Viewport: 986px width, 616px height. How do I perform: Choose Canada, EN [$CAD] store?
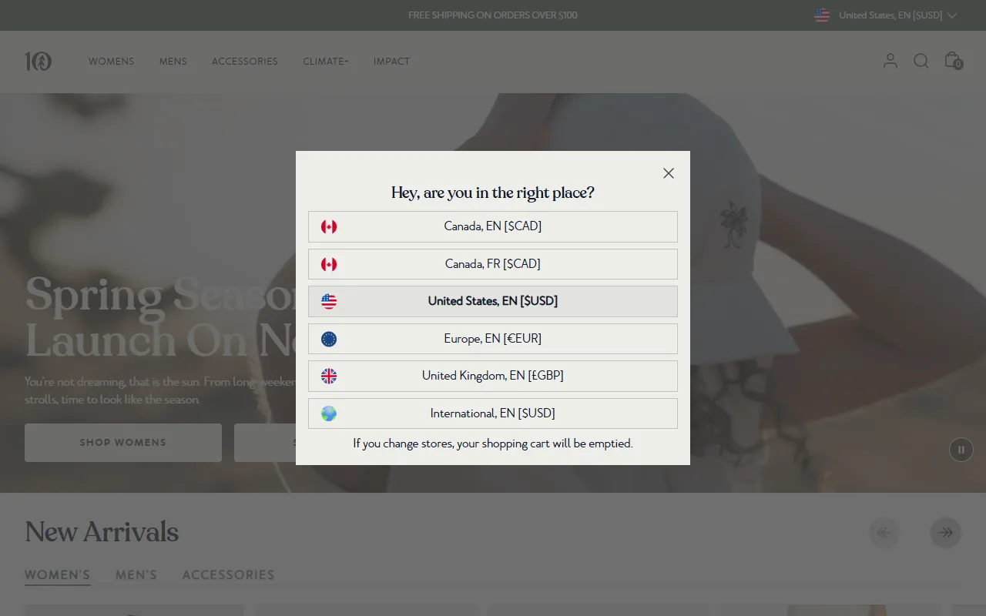493,226
